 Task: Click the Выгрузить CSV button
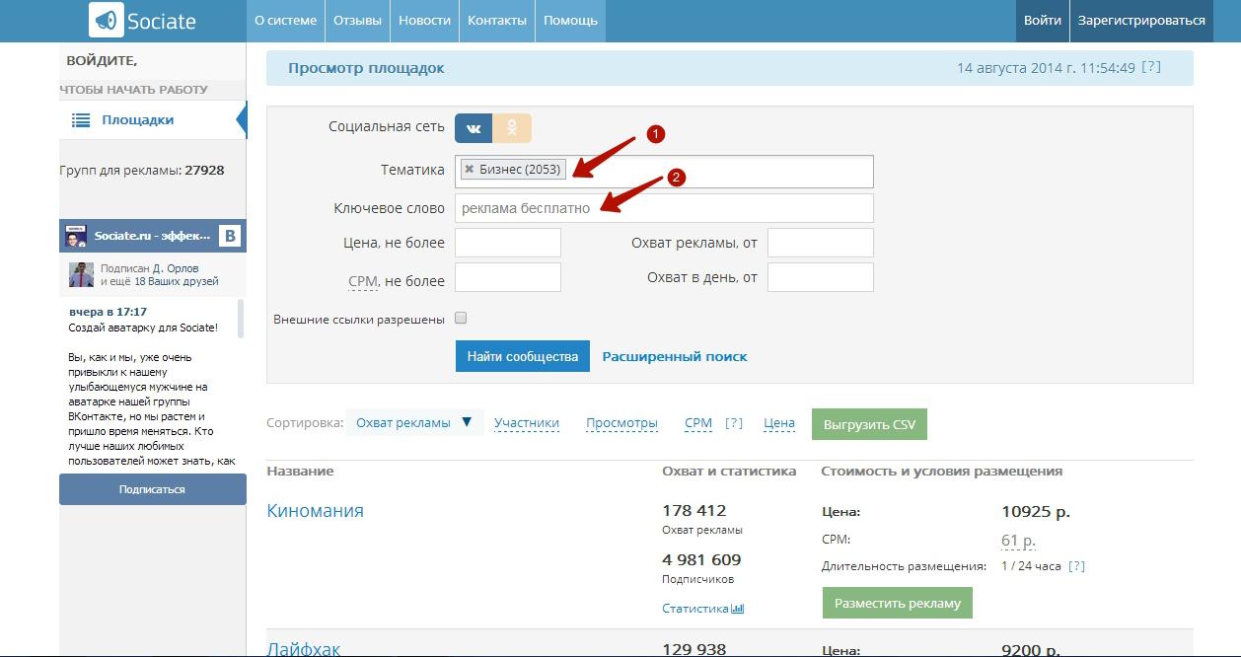point(869,425)
